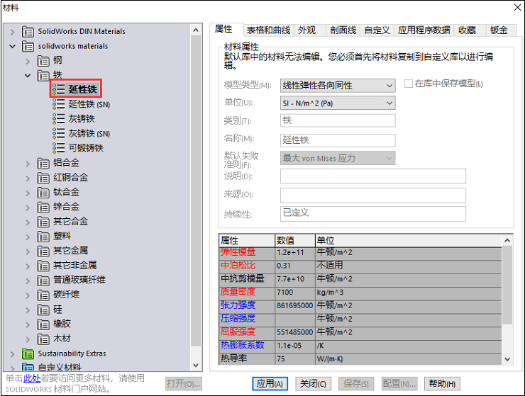Click the 塑料 category folder icon
This screenshot has width=525, height=396.
point(43,237)
